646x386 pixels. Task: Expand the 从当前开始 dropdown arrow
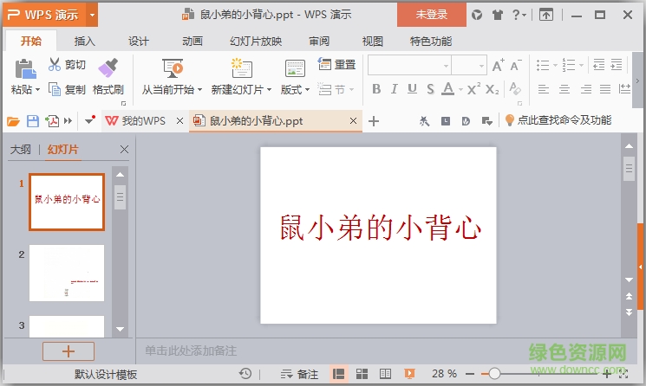click(x=199, y=90)
